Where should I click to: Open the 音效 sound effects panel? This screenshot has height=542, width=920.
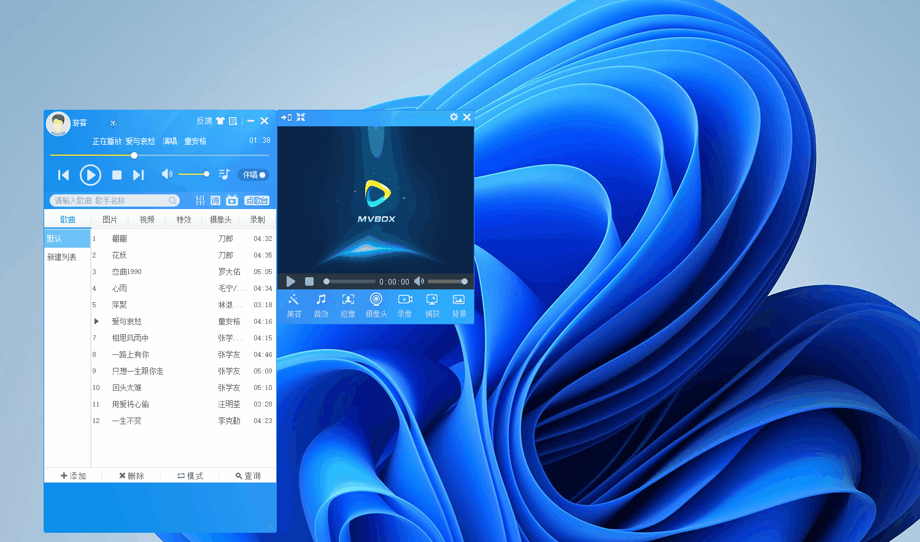(321, 305)
